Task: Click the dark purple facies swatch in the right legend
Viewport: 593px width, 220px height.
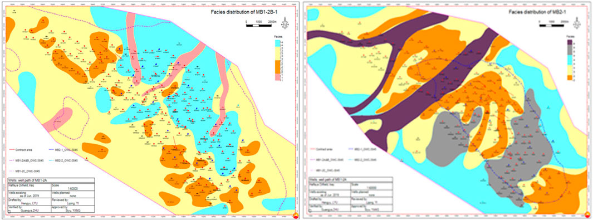Action: coord(570,42)
